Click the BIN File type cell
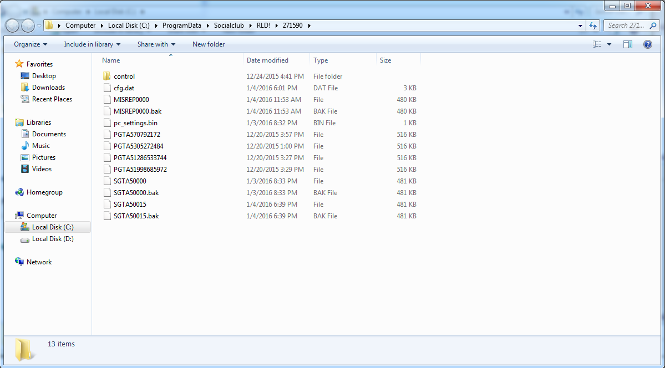Viewport: 665px width, 368px height. point(324,123)
